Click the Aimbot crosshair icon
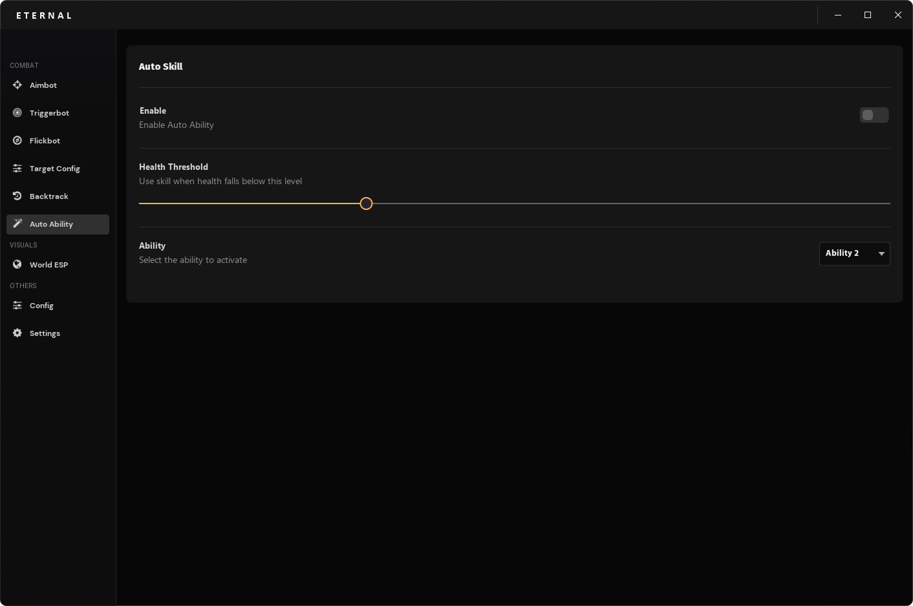 pyautogui.click(x=17, y=85)
